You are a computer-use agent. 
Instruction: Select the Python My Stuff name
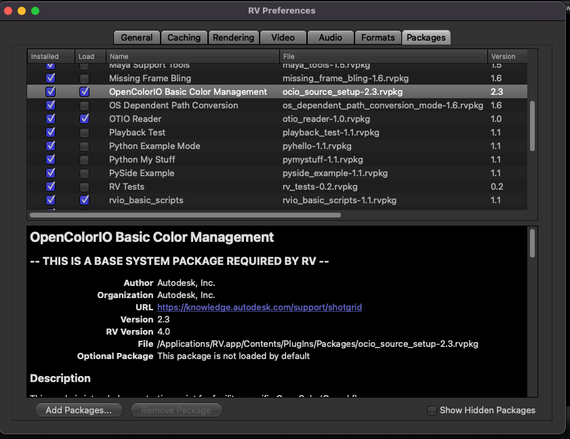click(x=142, y=159)
